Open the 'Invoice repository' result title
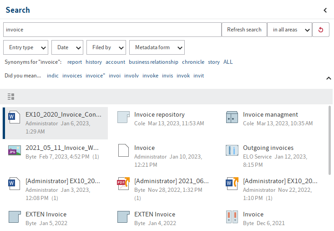 [159, 114]
